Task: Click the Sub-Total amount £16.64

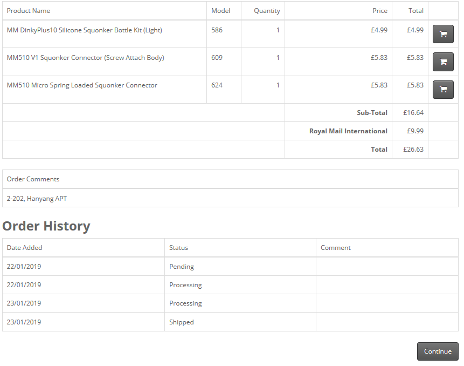Action: point(413,113)
